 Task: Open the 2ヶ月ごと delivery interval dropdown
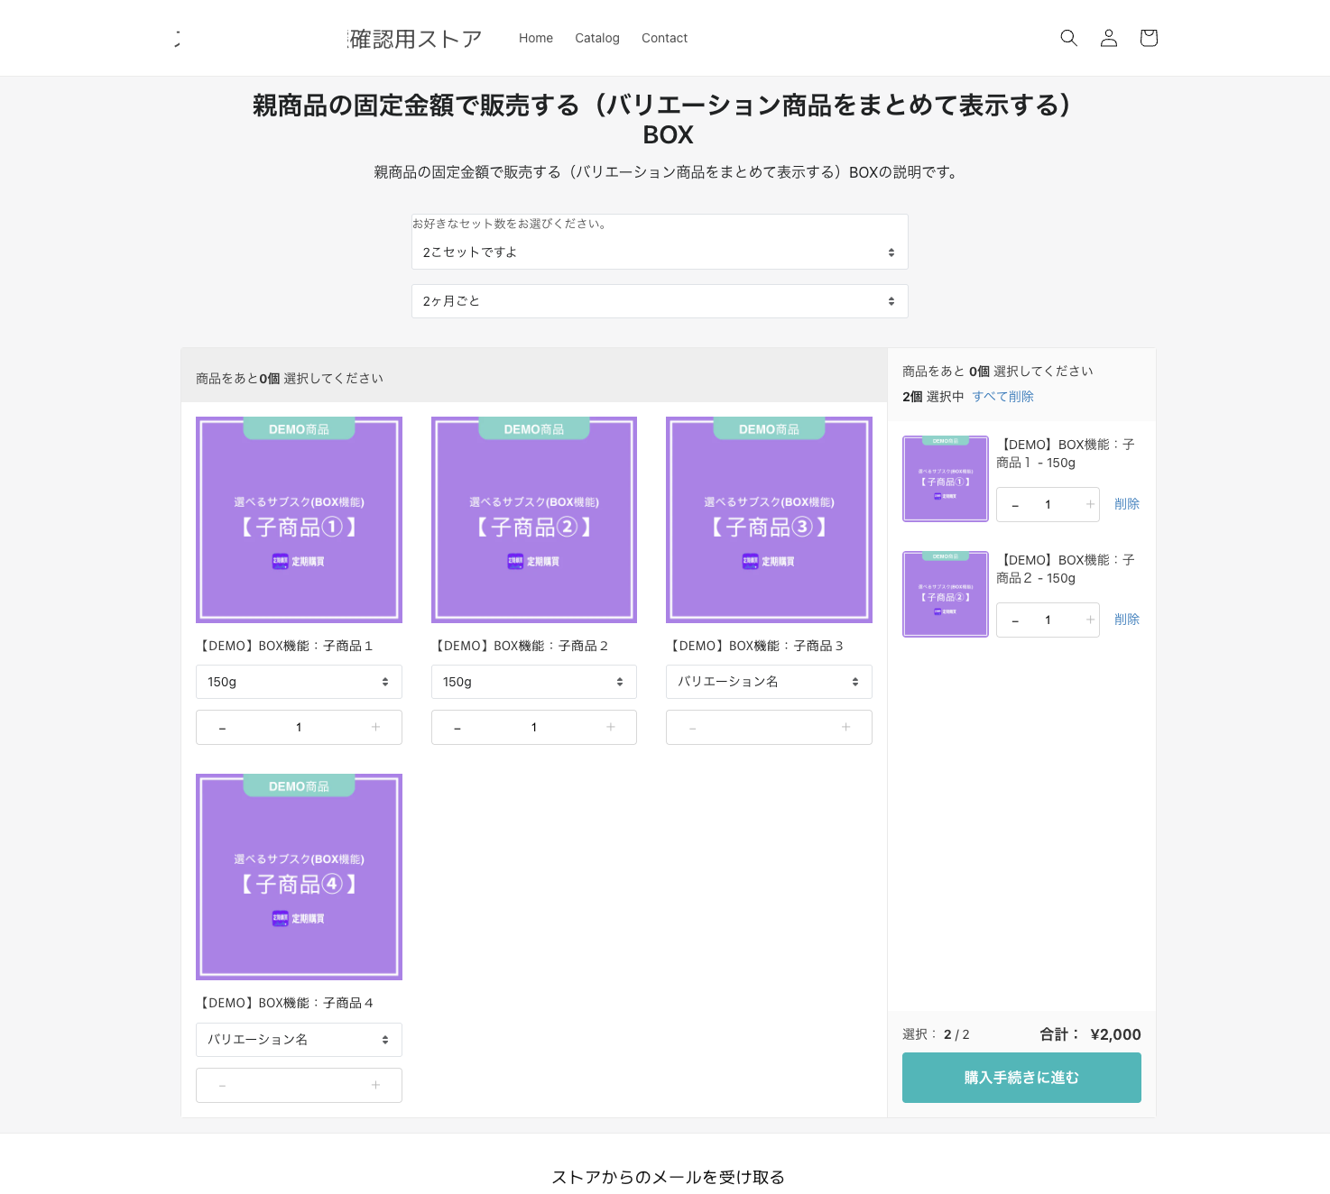pyautogui.click(x=660, y=301)
